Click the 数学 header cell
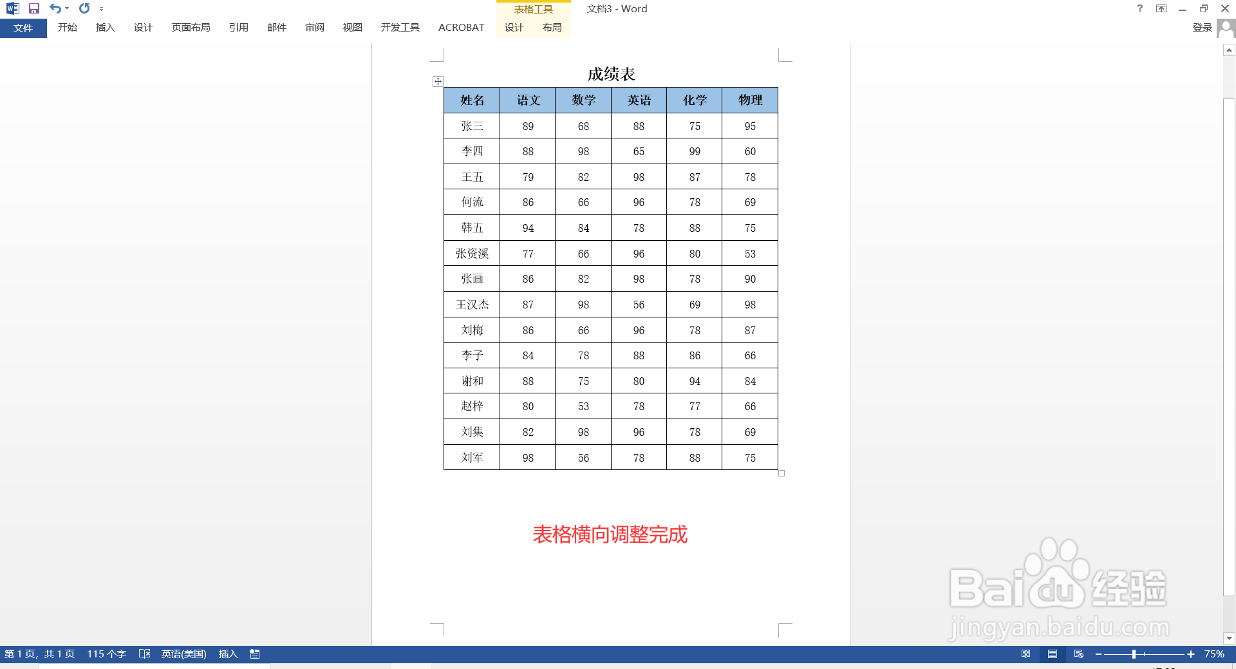Screen dimensions: 1236x669 click(583, 100)
